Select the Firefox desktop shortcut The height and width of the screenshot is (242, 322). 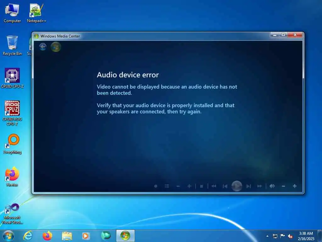pyautogui.click(x=12, y=176)
